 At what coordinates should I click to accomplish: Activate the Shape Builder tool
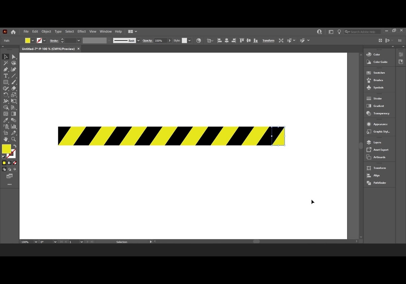tap(6, 107)
